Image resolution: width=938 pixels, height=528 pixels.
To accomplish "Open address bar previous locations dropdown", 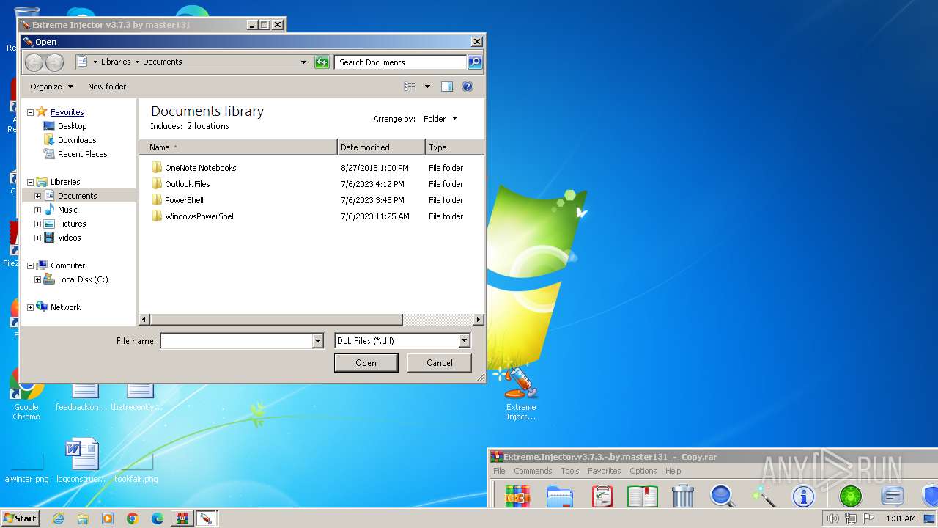I will (304, 62).
